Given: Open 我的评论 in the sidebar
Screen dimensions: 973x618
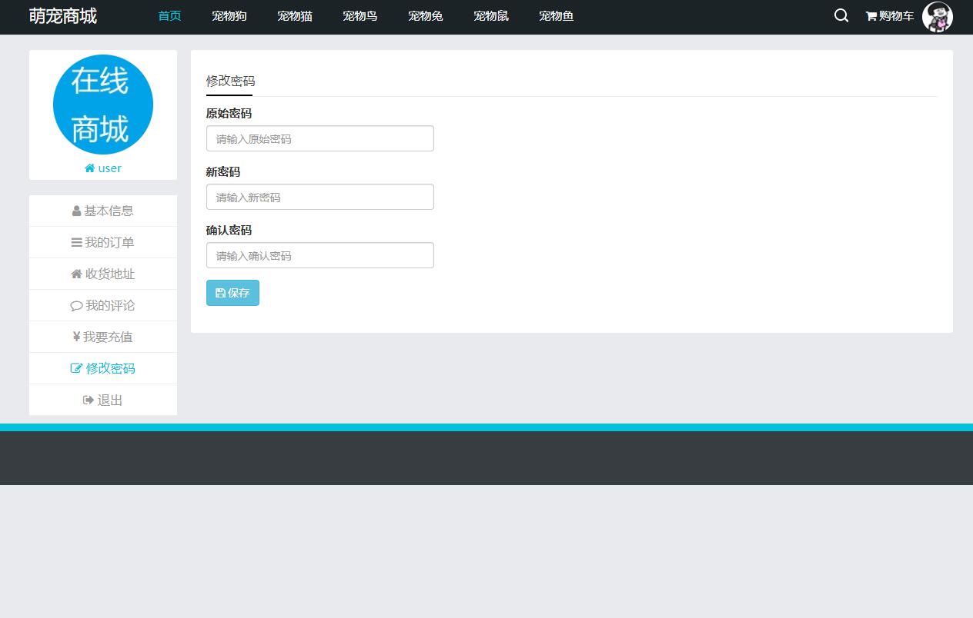Looking at the screenshot, I should (x=103, y=305).
